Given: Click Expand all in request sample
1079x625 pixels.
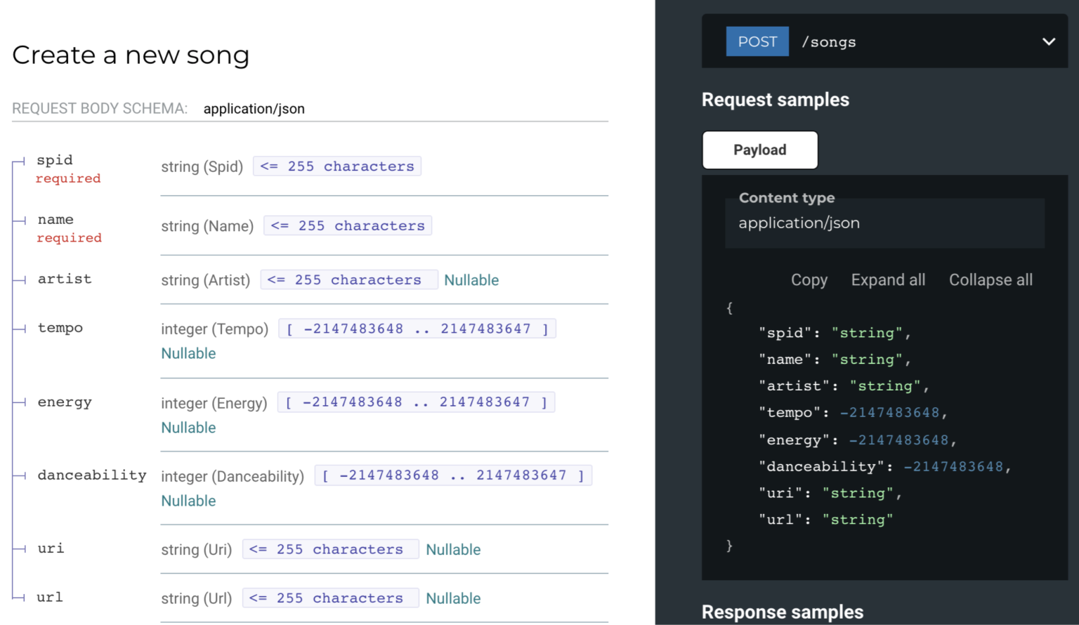Looking at the screenshot, I should pyautogui.click(x=887, y=280).
